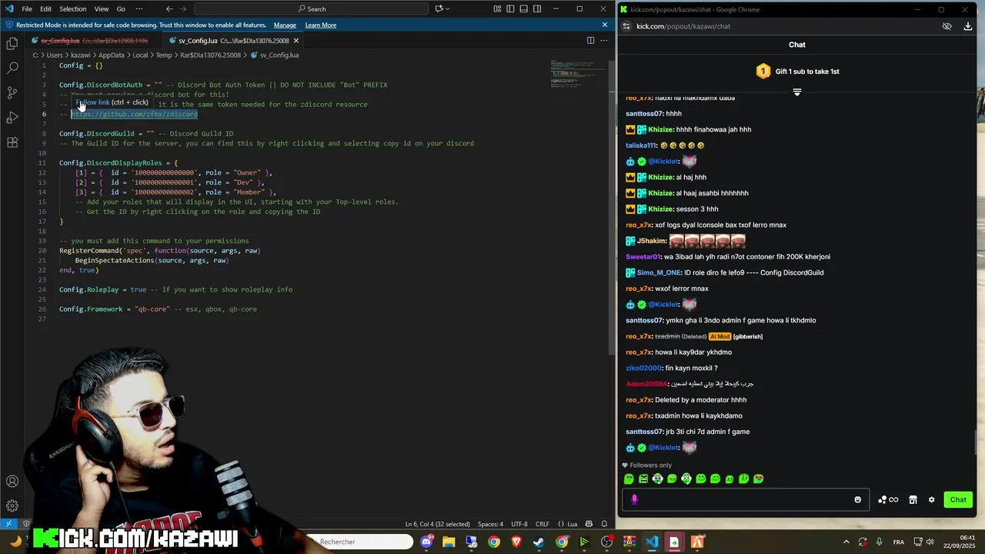The height and width of the screenshot is (554, 985).
Task: Expand the hidden menu bar items ellipsis
Action: [x=139, y=8]
